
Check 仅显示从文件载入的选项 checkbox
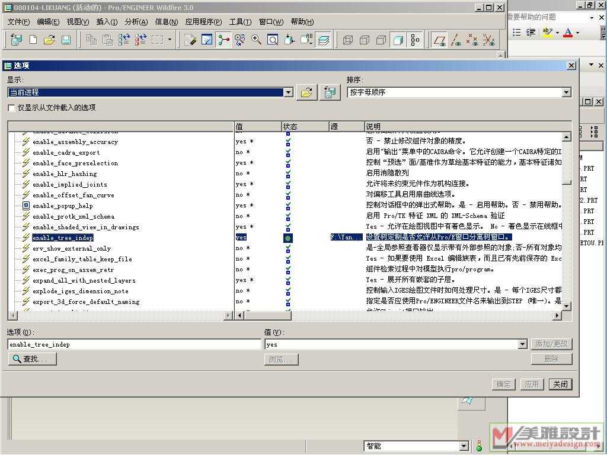(x=12, y=108)
